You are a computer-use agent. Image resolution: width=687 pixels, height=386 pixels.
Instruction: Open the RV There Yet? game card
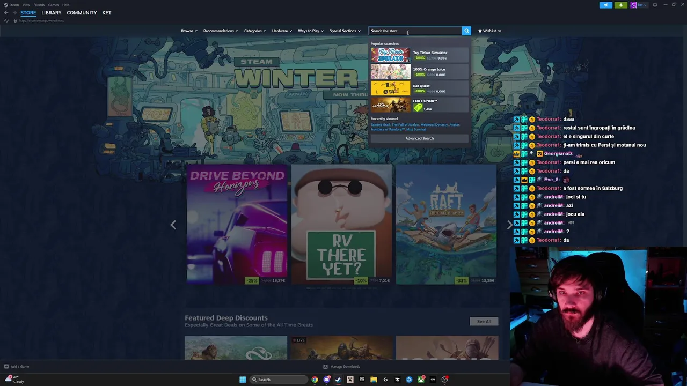pos(341,225)
